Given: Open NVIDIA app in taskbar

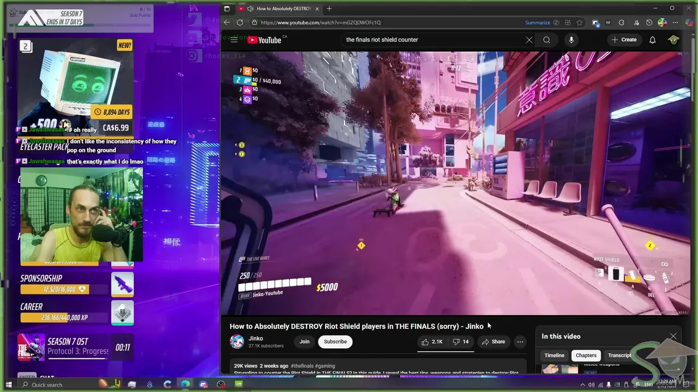Looking at the screenshot, I should click(x=238, y=384).
